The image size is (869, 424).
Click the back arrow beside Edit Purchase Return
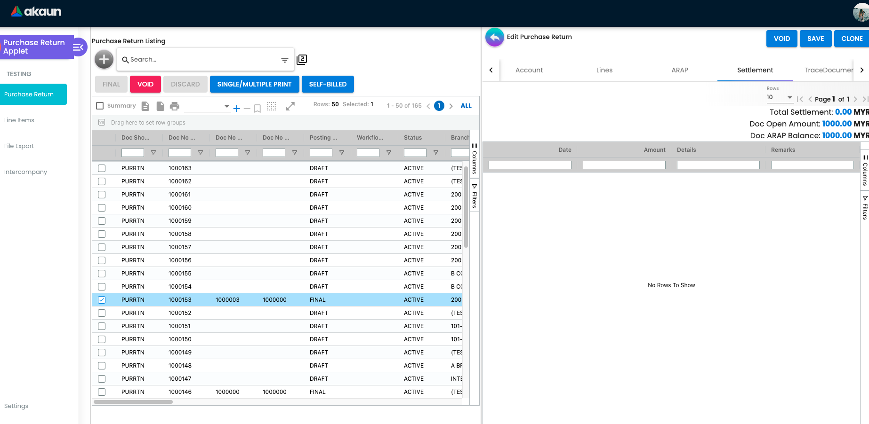pos(494,37)
